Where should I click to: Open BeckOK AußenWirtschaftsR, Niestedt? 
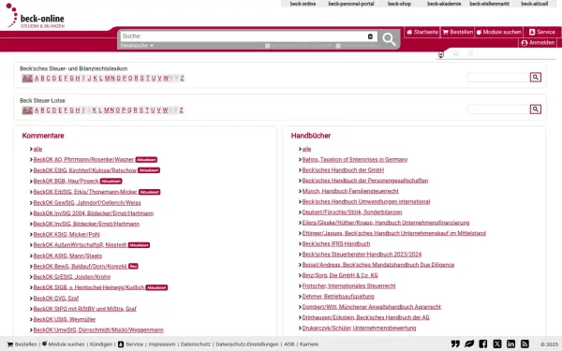80,245
